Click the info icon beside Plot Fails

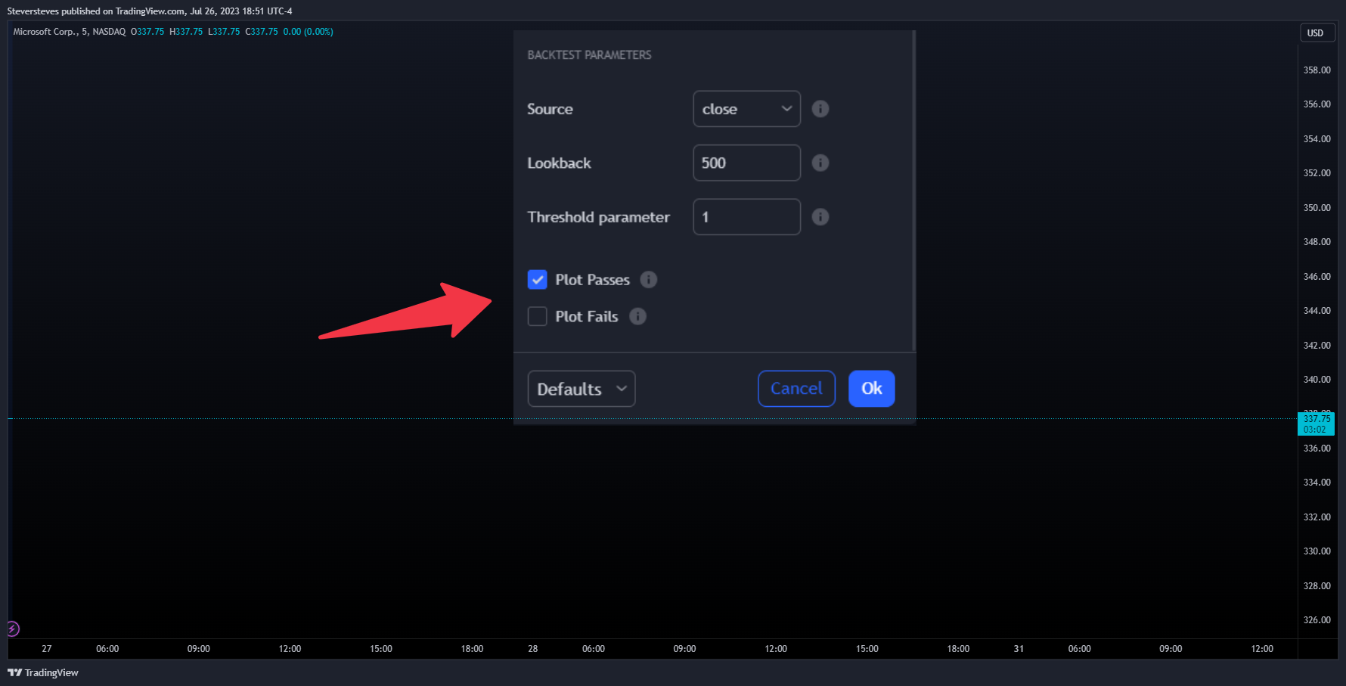tap(638, 316)
